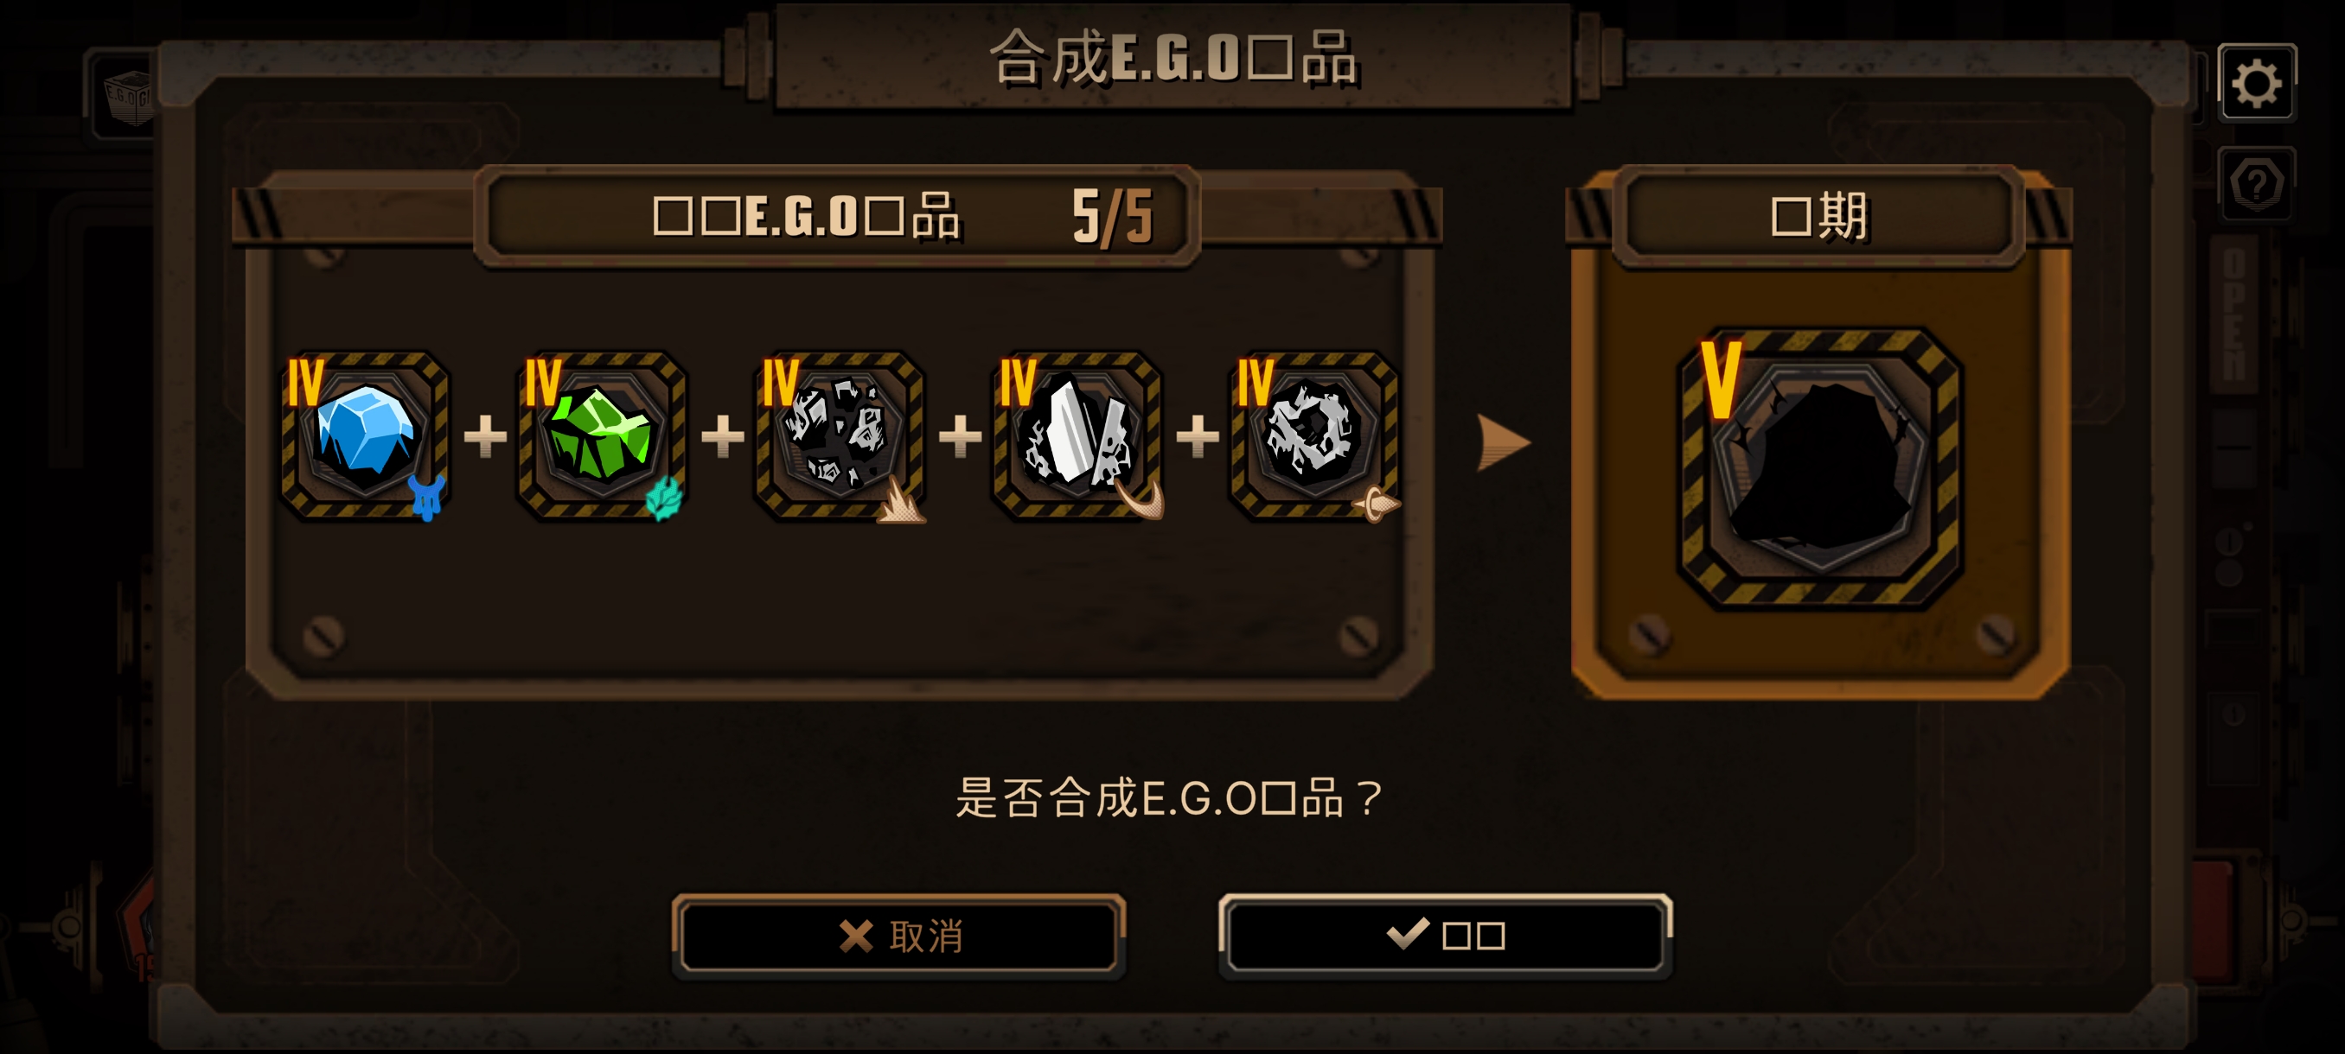2345x1054 pixels.
Task: Select the scattered grey rubble gift icon
Action: (x=840, y=435)
